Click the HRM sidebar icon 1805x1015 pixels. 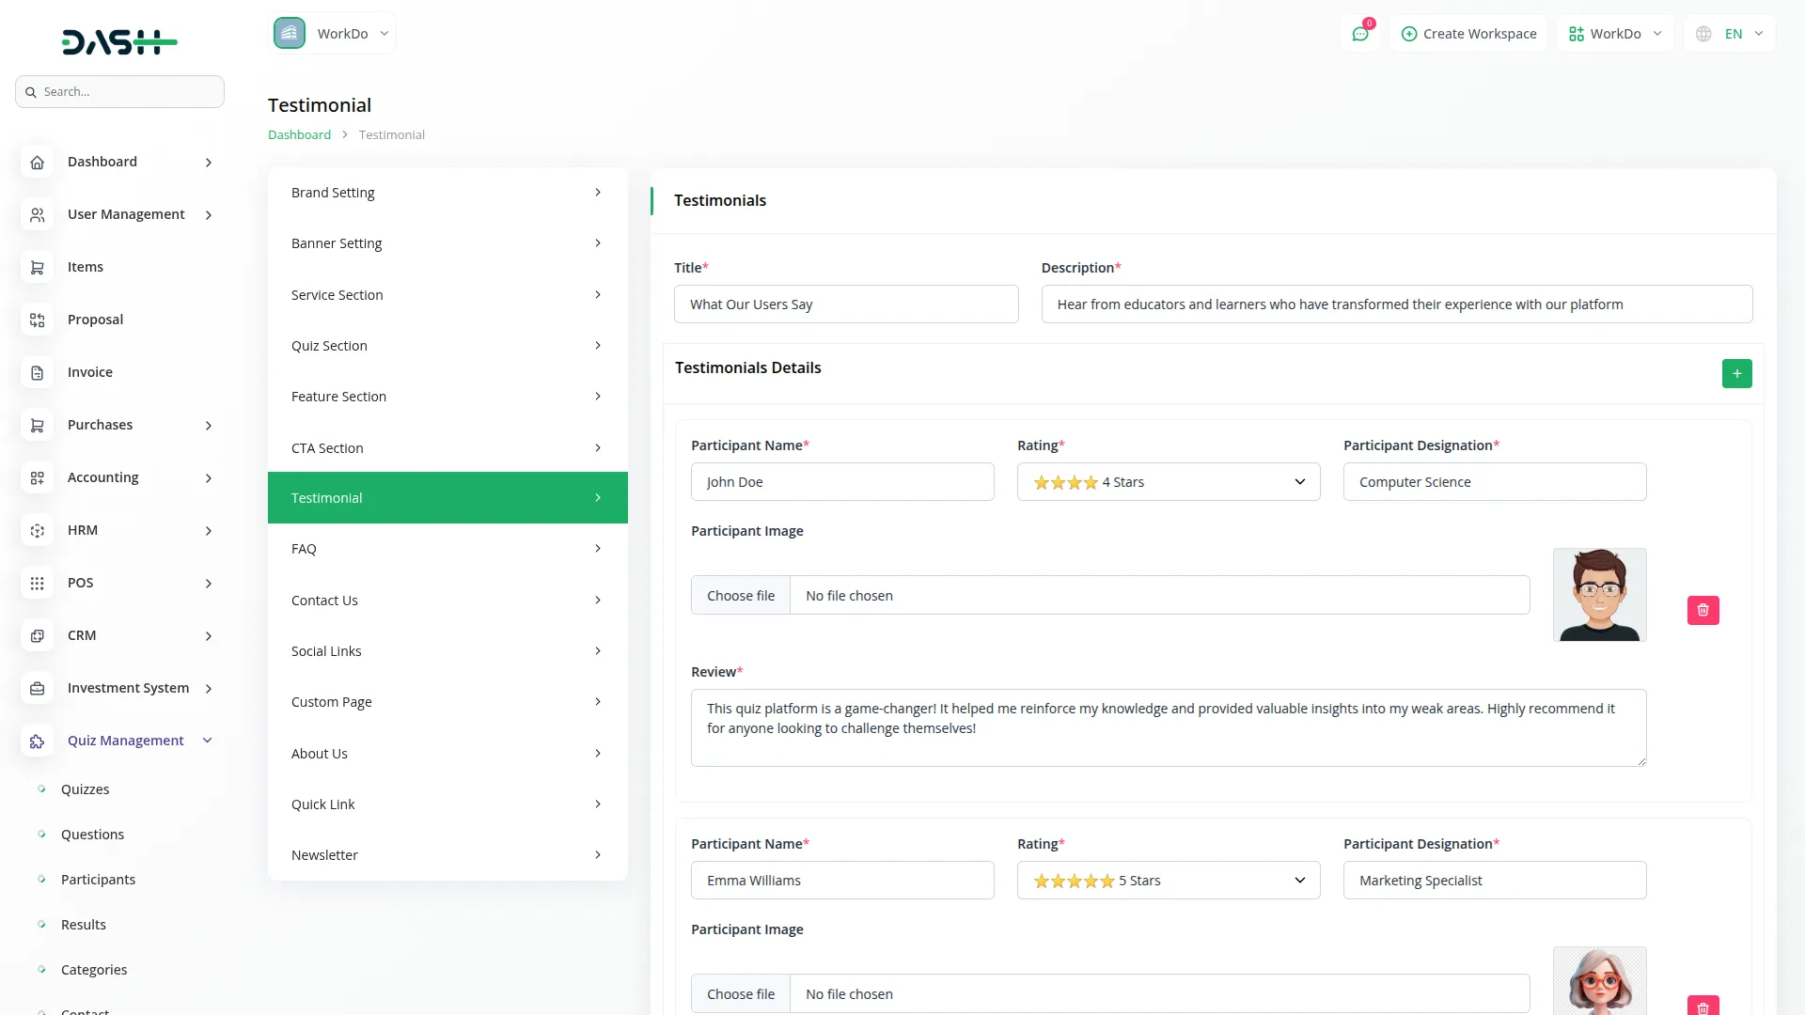(38, 531)
